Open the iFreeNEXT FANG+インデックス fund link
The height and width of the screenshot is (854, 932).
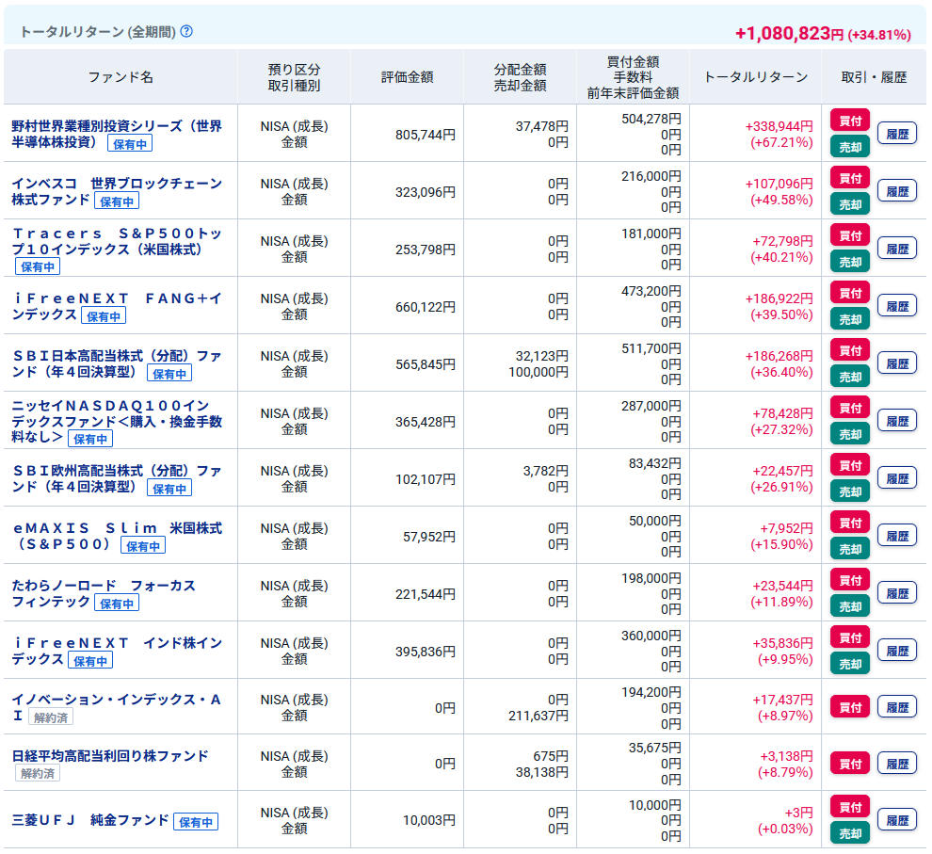click(x=117, y=306)
